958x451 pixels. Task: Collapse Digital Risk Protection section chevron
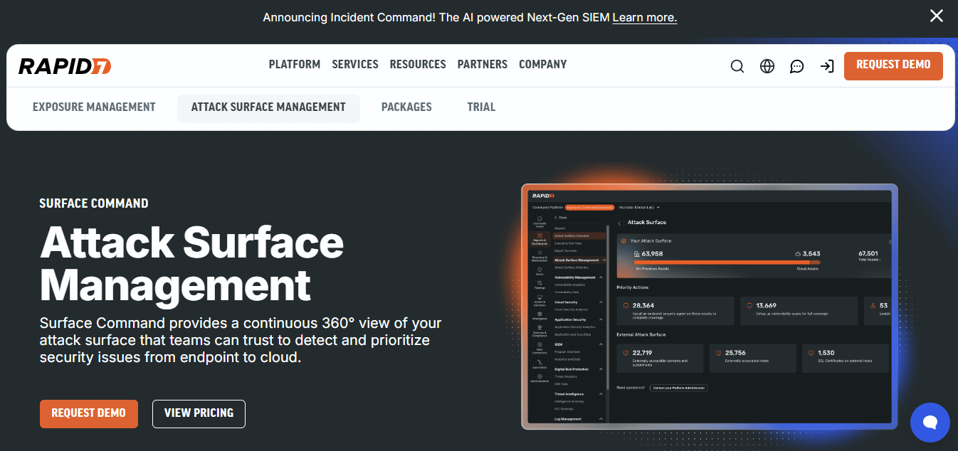tap(601, 369)
